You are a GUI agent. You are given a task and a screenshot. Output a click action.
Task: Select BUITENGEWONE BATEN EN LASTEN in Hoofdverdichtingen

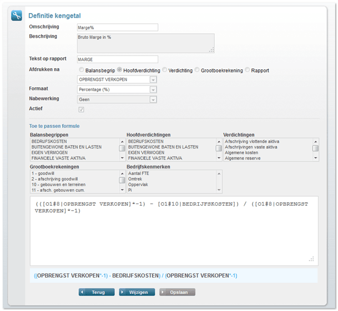point(163,147)
